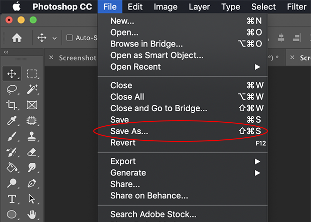
Task: Open the Edit menu
Action: pos(135,7)
